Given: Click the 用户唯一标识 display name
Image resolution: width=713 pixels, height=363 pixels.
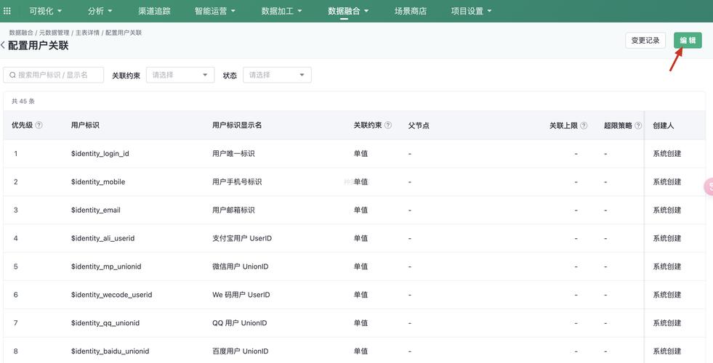Looking at the screenshot, I should [233, 154].
